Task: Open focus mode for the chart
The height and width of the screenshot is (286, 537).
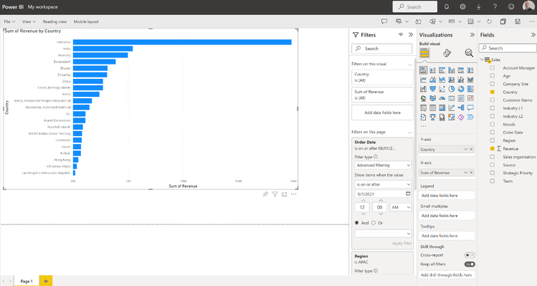Action: pyautogui.click(x=284, y=194)
